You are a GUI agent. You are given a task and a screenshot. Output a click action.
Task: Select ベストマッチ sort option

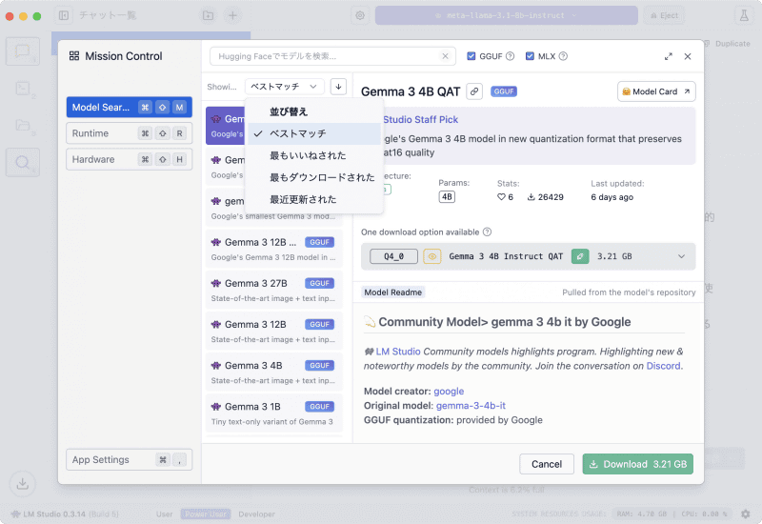(314, 133)
